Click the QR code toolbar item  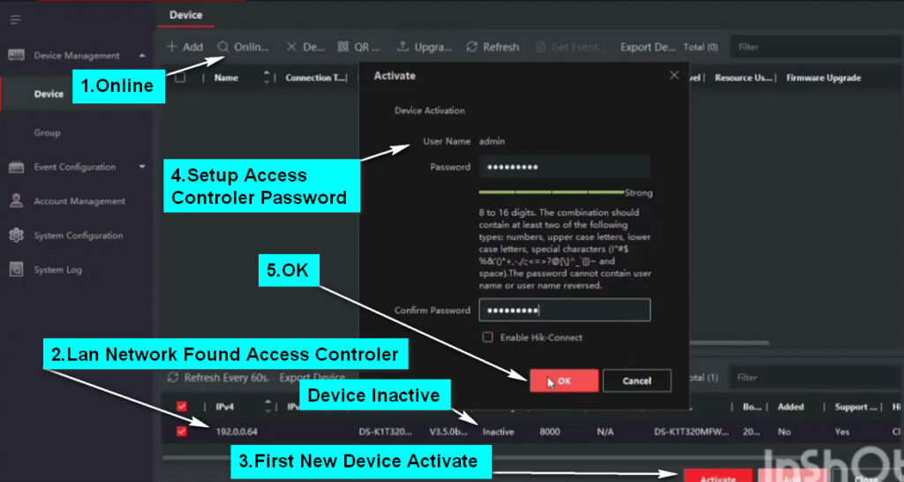pos(359,48)
